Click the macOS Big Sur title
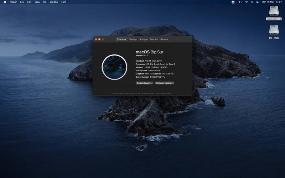This screenshot has width=285, height=178. click(x=149, y=52)
